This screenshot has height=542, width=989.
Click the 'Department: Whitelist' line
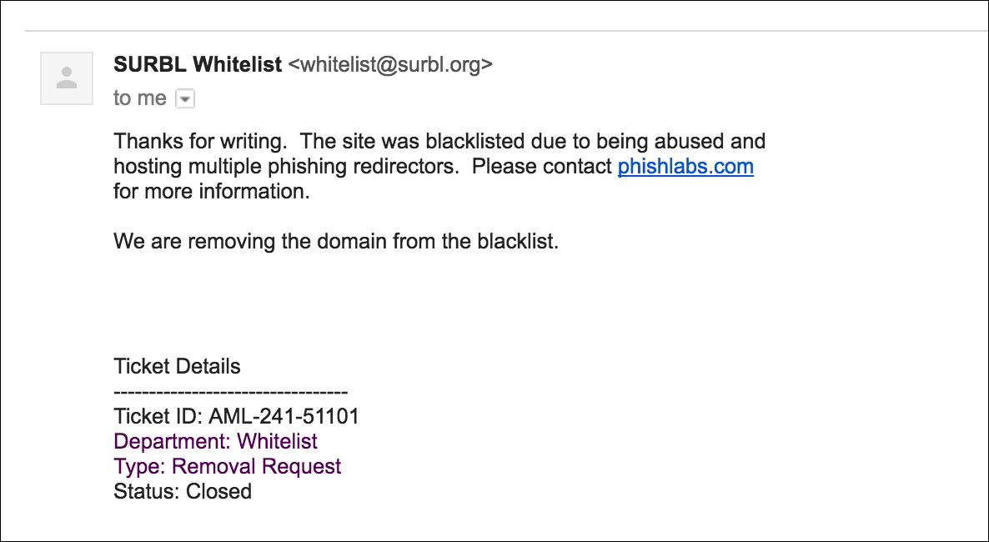pos(215,441)
